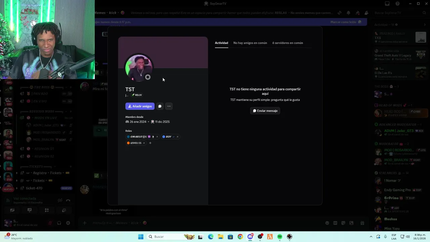Toggle the member list icon

pyautogui.click(x=366, y=13)
